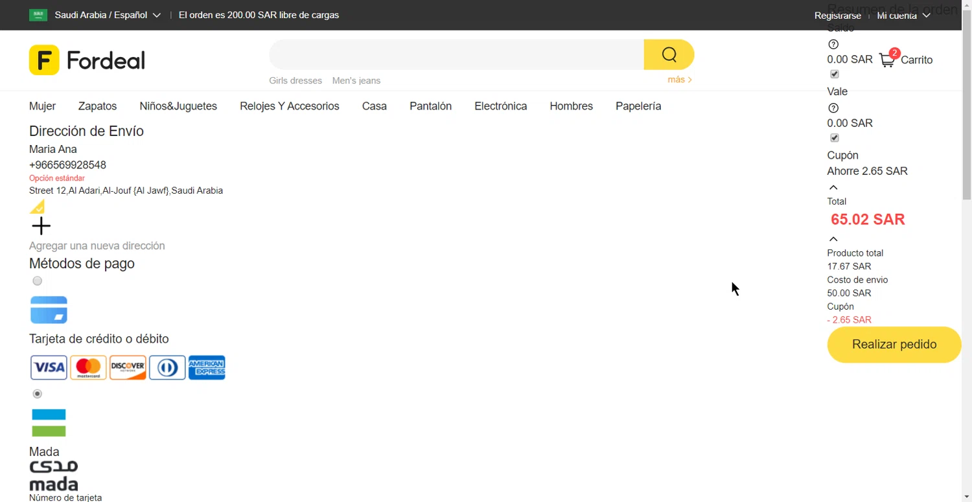Viewport: 972px width, 502px height.
Task: Open the Mi cuenta dropdown
Action: (x=904, y=16)
